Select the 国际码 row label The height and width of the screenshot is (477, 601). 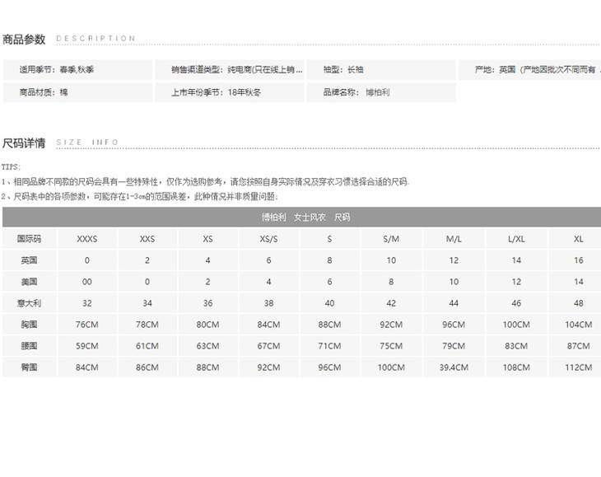(29, 239)
